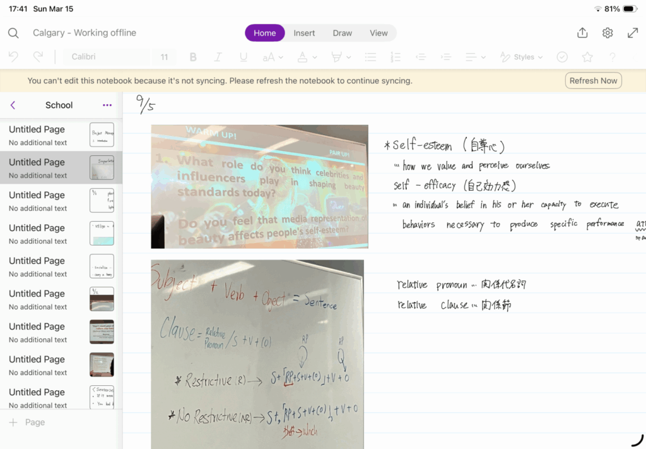The height and width of the screenshot is (449, 646).
Task: Switch to the Insert tab
Action: point(304,33)
